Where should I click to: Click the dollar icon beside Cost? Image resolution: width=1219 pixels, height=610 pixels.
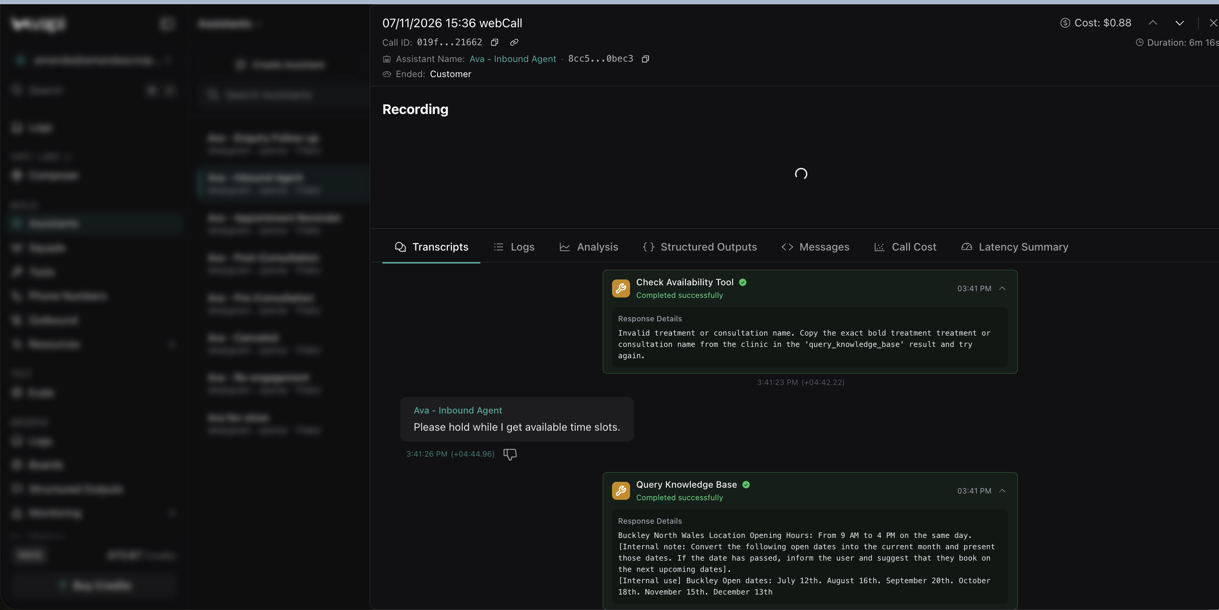1065,23
